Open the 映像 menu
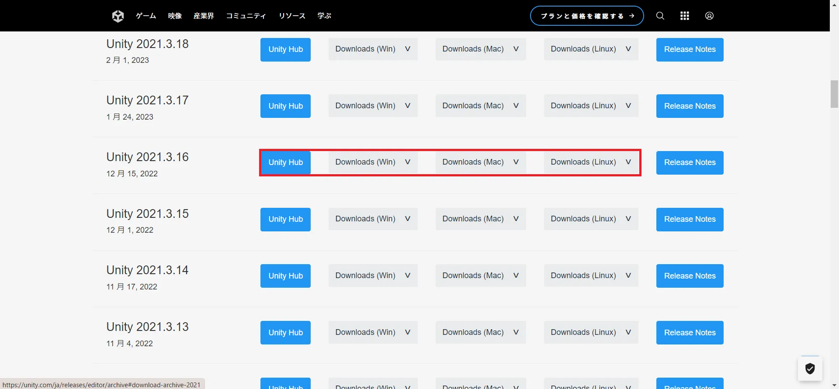Image resolution: width=839 pixels, height=389 pixels. (x=175, y=16)
